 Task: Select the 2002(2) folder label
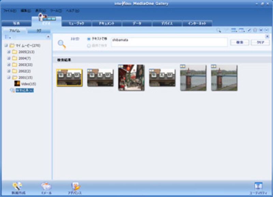click(x=25, y=71)
